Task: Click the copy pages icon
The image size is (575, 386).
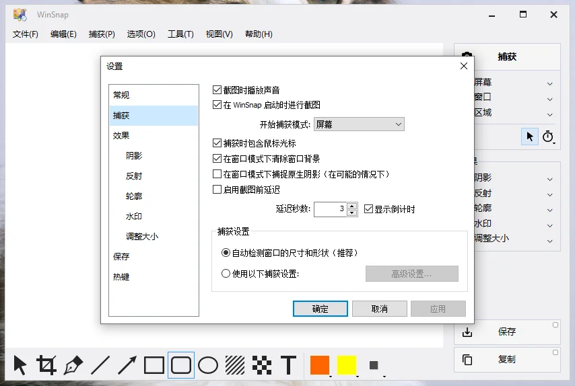Action: pyautogui.click(x=467, y=360)
